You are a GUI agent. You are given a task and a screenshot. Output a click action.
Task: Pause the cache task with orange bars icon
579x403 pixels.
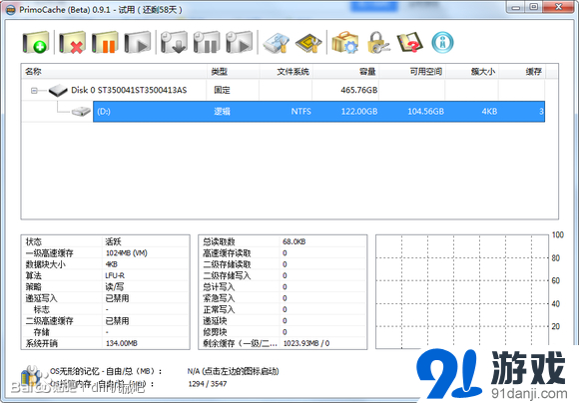click(105, 43)
